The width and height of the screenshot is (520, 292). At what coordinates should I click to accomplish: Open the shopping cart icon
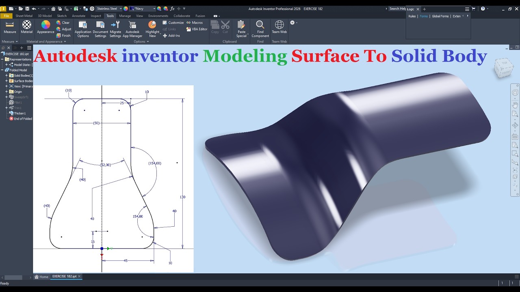[473, 9]
